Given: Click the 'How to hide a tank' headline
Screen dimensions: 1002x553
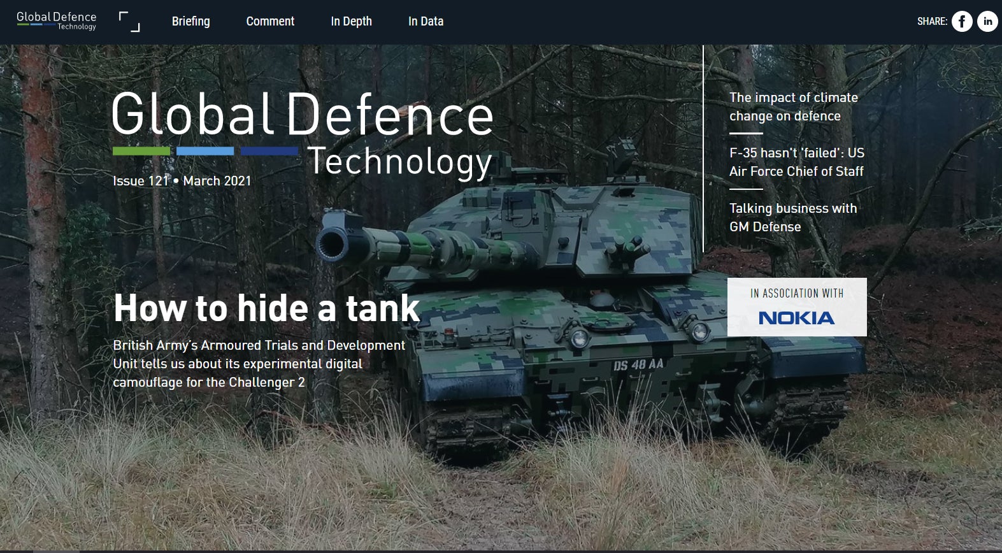Looking at the screenshot, I should coord(266,308).
